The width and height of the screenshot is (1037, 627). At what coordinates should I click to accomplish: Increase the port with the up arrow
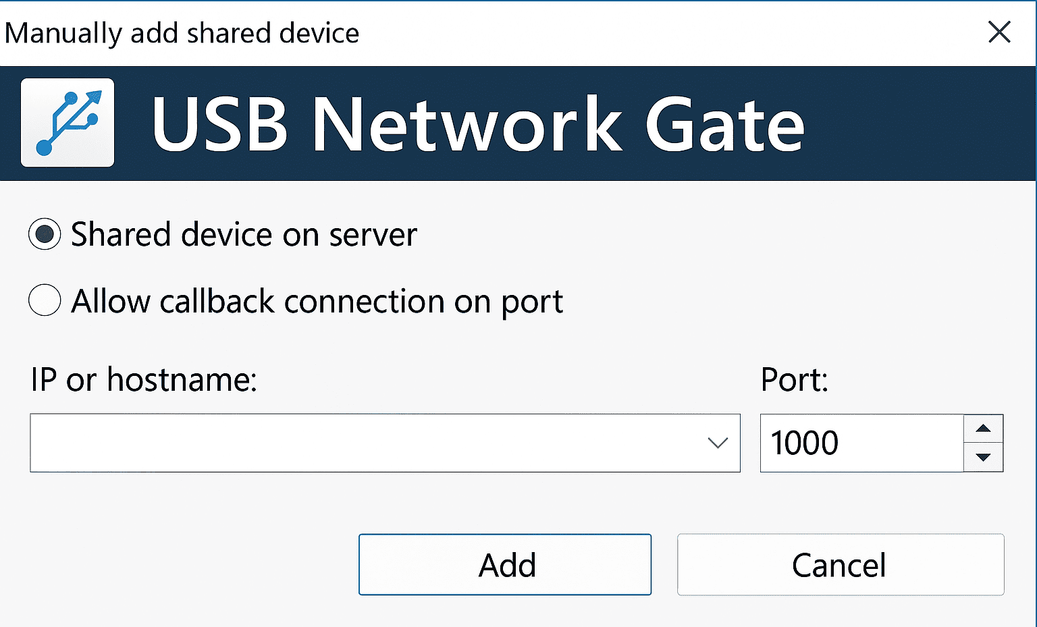(x=983, y=429)
